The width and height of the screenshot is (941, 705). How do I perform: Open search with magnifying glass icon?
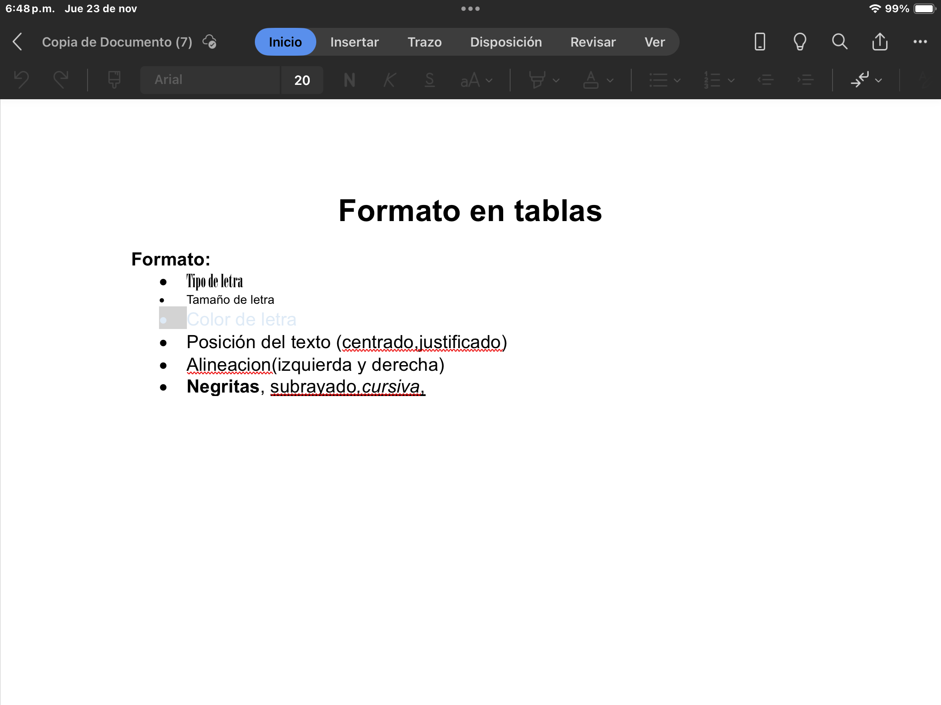click(x=839, y=42)
